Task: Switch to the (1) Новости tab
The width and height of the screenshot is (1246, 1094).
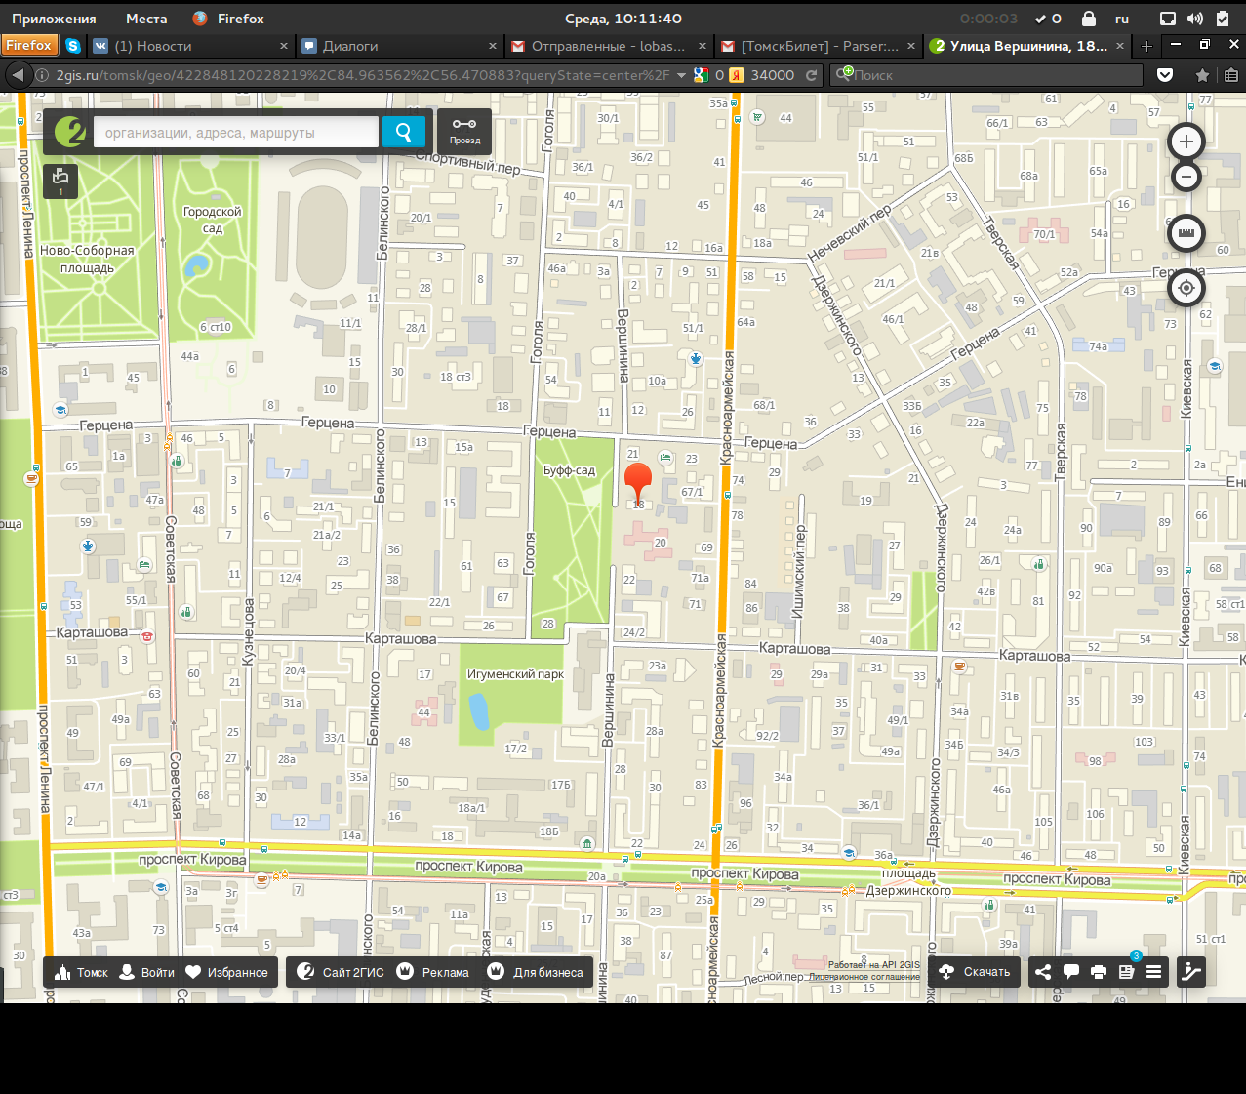Action: pyautogui.click(x=190, y=46)
